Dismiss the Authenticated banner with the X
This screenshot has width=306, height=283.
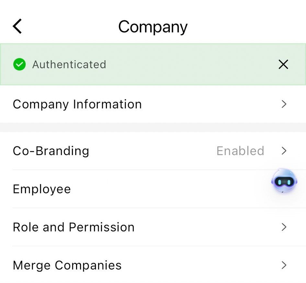point(283,64)
